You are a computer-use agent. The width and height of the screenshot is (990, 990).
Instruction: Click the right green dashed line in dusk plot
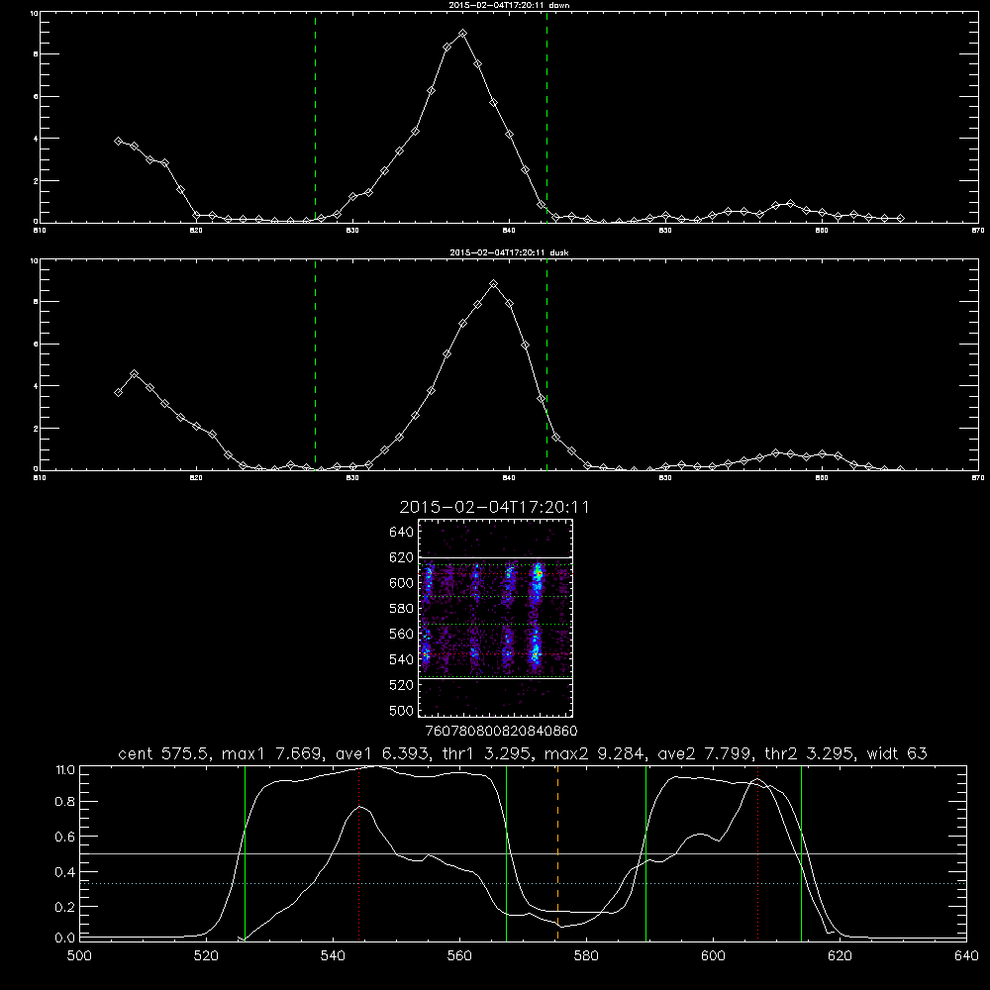coord(546,365)
